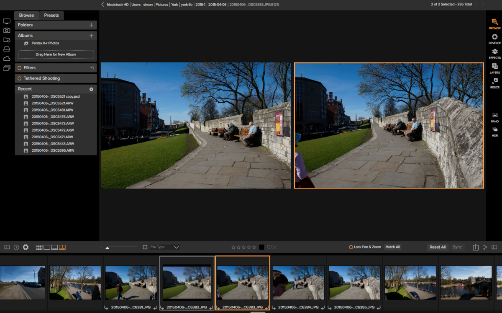Click the Reset All button
Viewport: 502px width, 313px height.
438,247
